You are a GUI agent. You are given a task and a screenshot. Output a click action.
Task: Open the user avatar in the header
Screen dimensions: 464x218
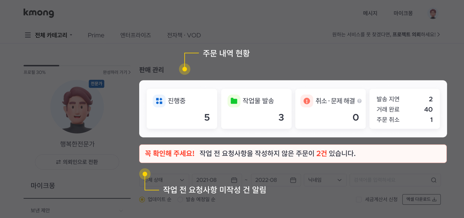[433, 14]
